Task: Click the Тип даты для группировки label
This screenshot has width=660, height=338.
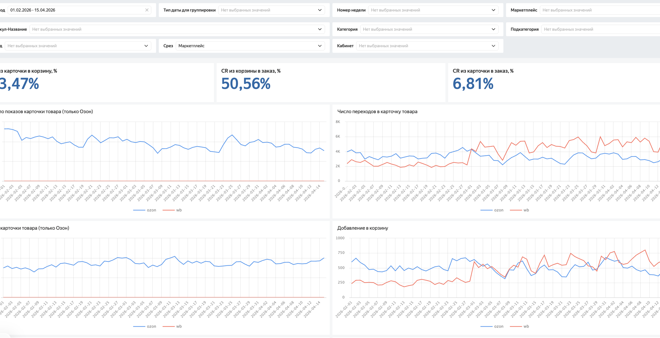Action: click(x=189, y=10)
